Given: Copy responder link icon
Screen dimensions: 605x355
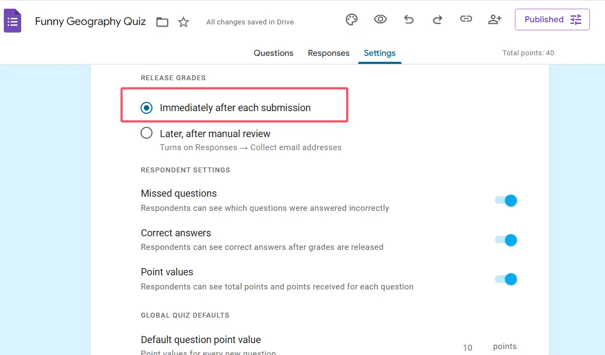Looking at the screenshot, I should [x=466, y=20].
